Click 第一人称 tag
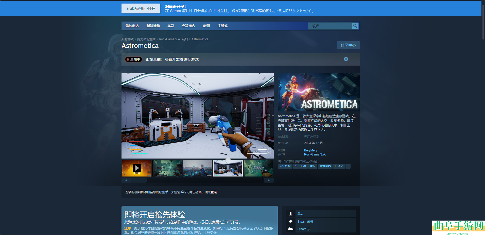Screen dimensions: 485x235 (300, 166)
